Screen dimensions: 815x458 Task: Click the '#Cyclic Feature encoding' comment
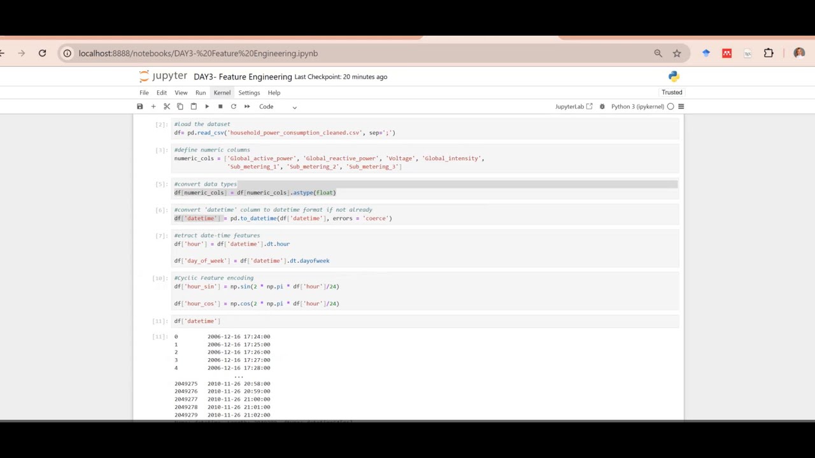tap(214, 278)
